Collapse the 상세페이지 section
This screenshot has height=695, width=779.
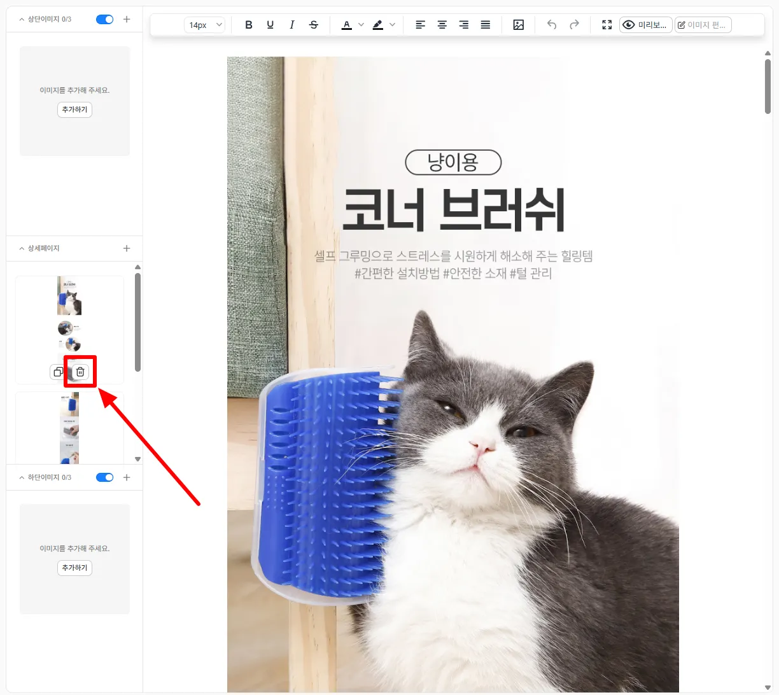22,248
